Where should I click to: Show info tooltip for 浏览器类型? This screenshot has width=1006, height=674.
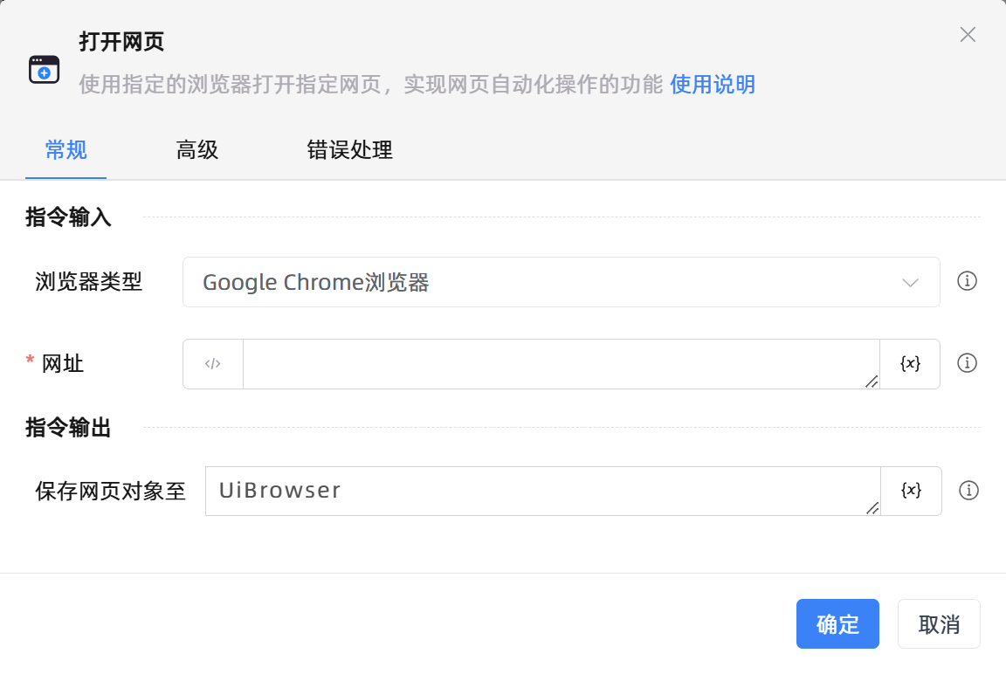tap(967, 281)
